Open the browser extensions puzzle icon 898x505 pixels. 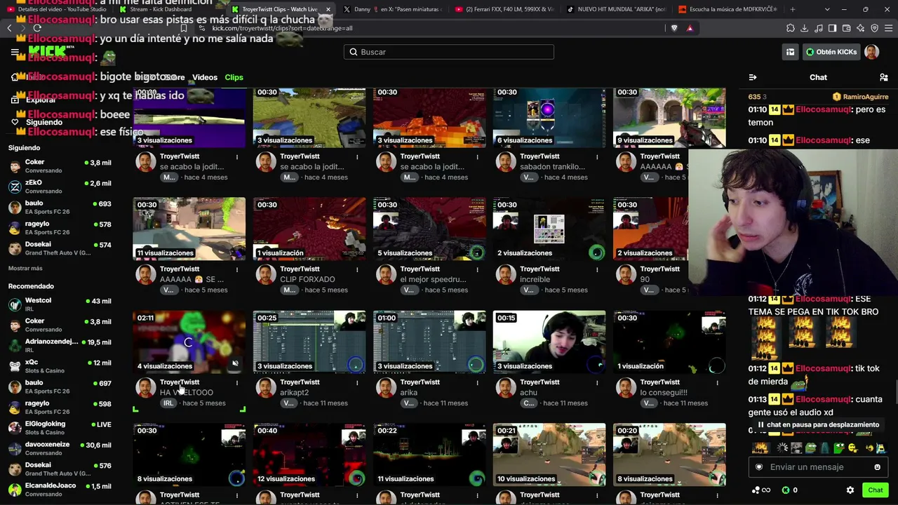tap(791, 28)
